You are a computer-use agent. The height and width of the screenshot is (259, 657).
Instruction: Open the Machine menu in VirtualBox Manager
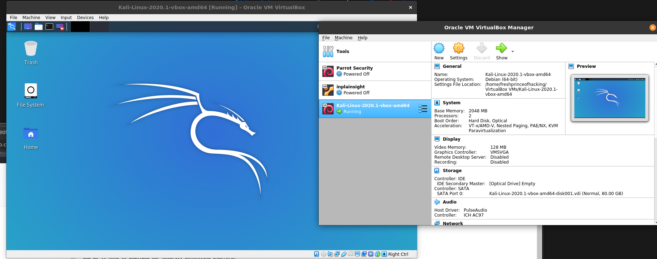pyautogui.click(x=344, y=38)
